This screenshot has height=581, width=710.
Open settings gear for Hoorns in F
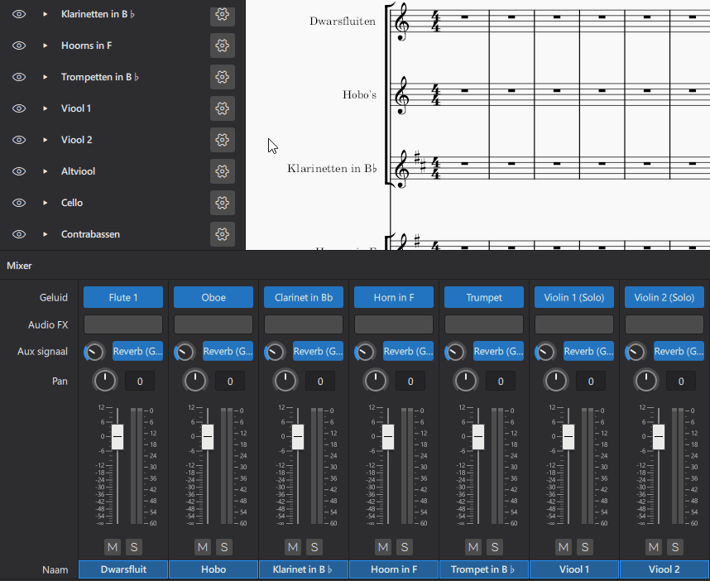[x=222, y=46]
